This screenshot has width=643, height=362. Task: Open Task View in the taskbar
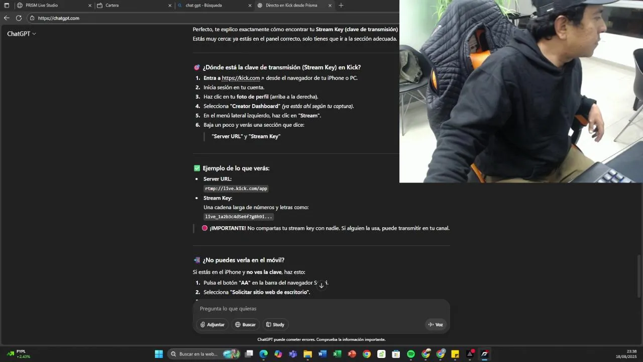[249, 354]
